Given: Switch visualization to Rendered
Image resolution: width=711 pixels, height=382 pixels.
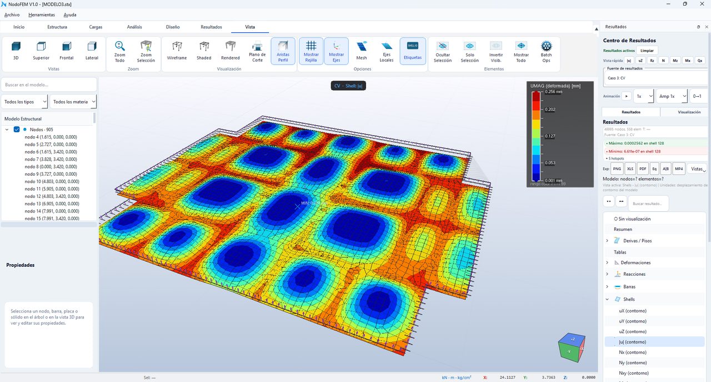Looking at the screenshot, I should coord(231,51).
